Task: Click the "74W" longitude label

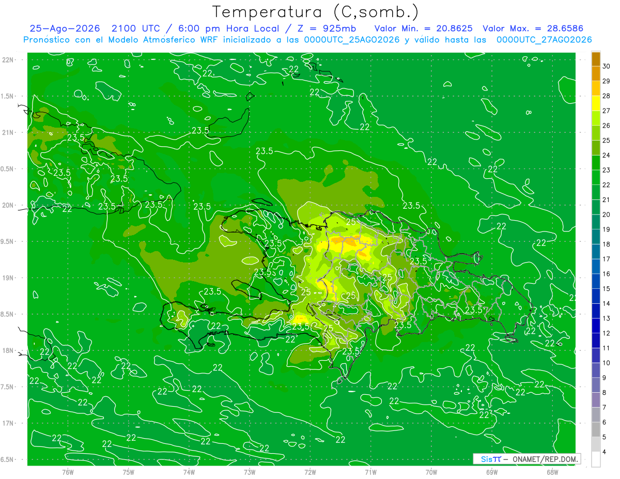Action: [189, 472]
